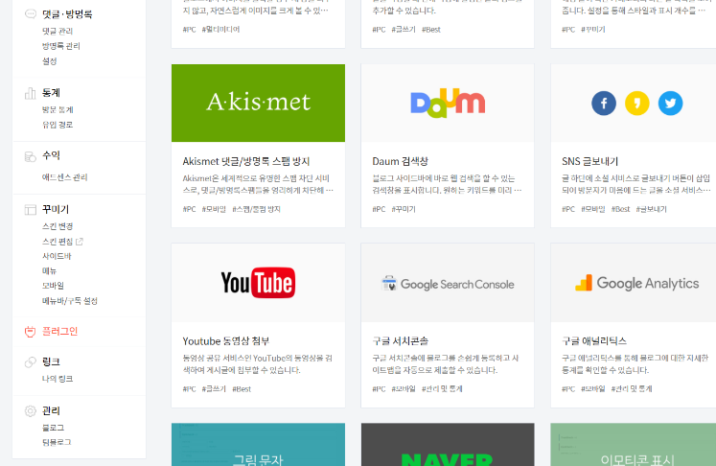Open 애드센스 관리 in the sidebar
This screenshot has width=716, height=466.
click(x=65, y=177)
